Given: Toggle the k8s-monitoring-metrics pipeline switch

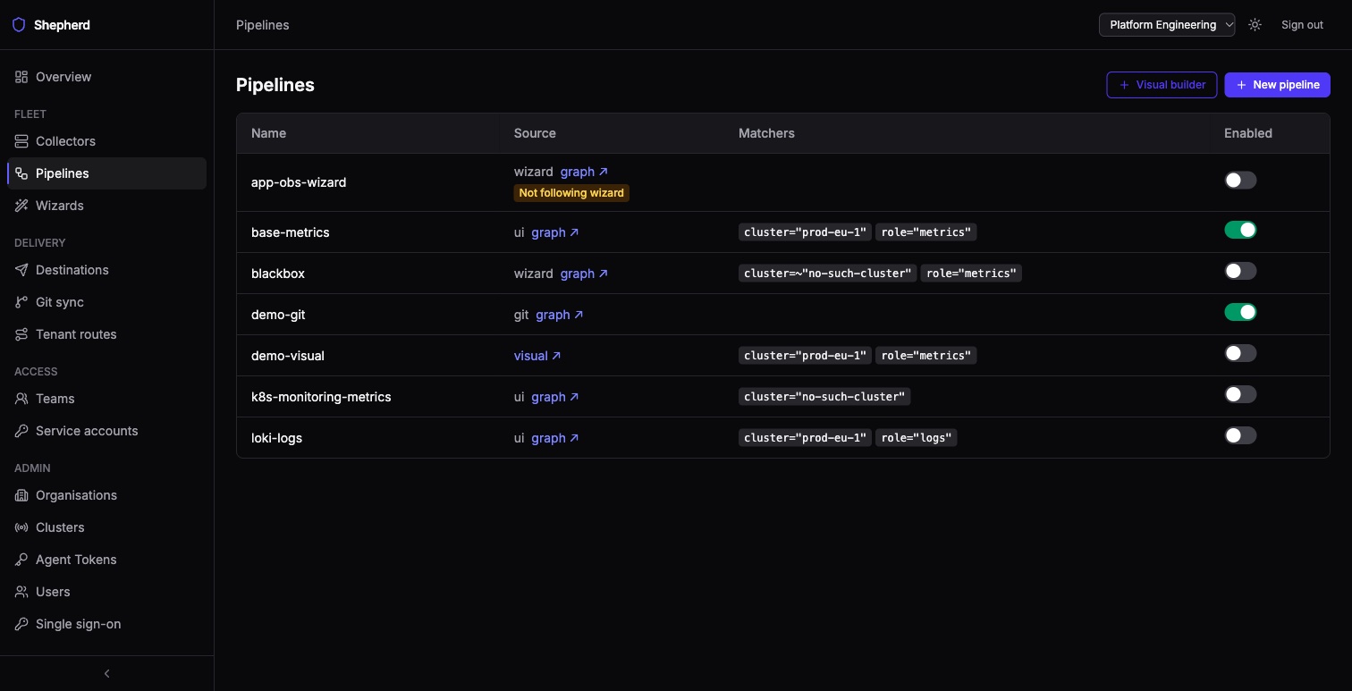Looking at the screenshot, I should click(x=1240, y=395).
